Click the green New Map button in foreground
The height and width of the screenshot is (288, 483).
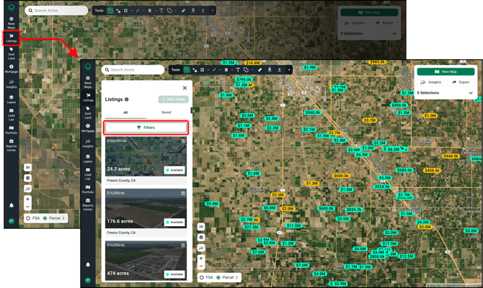click(445, 71)
